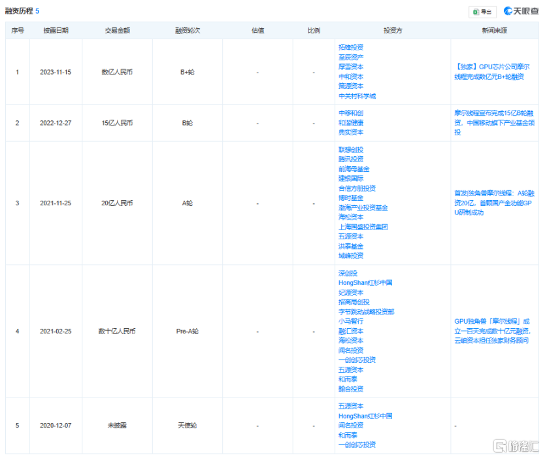Click the 融资轮次 column header
543x457 pixels.
pos(188,31)
